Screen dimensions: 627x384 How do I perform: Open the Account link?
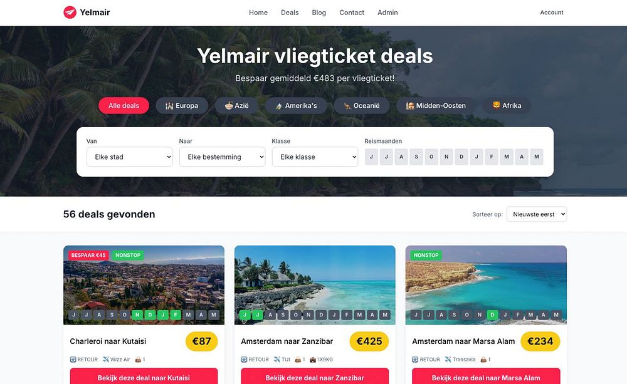pos(551,13)
